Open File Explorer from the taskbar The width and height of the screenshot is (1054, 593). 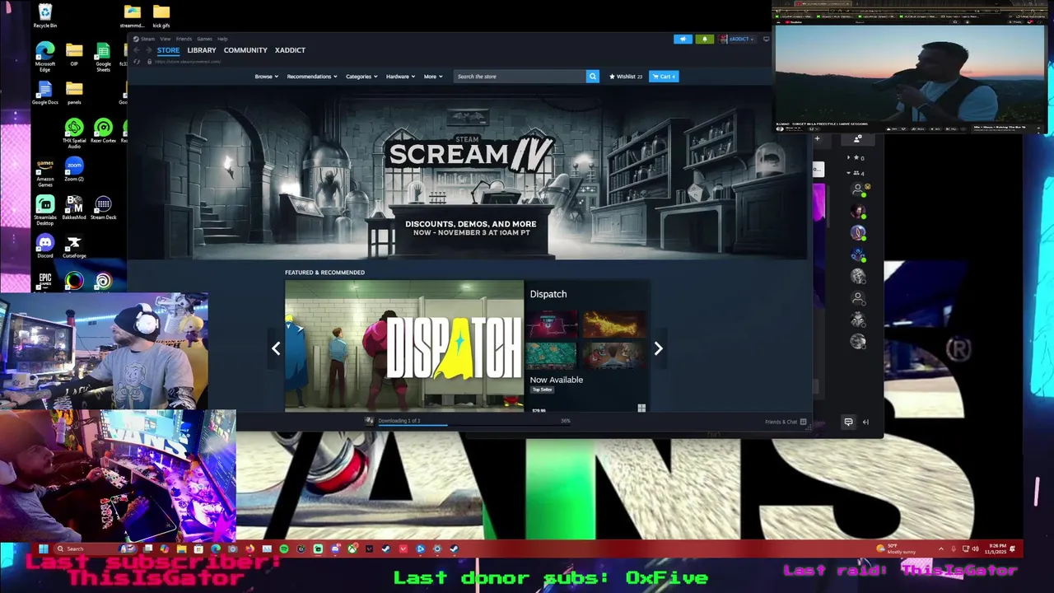[x=181, y=549]
